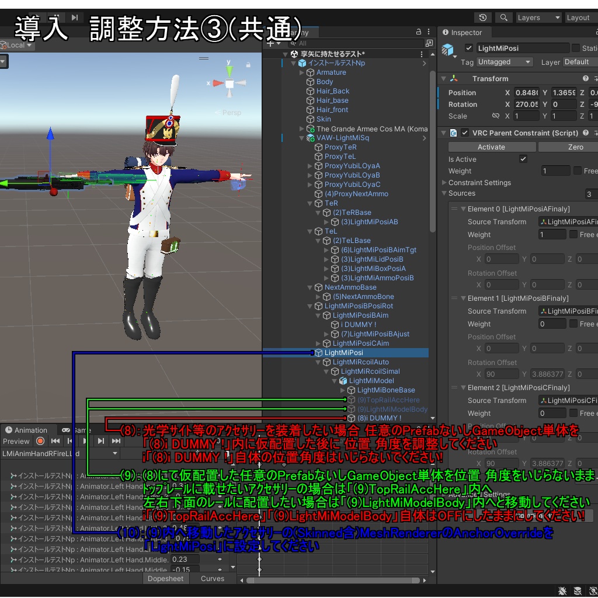Click the Position X field

pyautogui.click(x=526, y=93)
